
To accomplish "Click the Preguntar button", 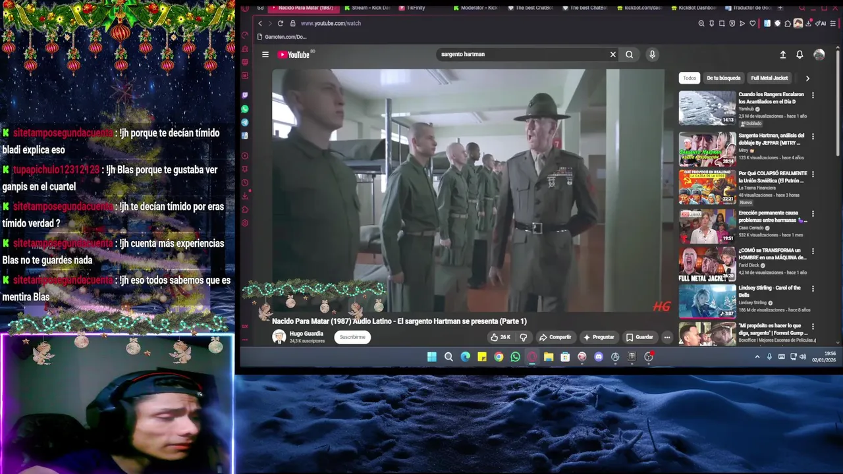I will point(599,337).
